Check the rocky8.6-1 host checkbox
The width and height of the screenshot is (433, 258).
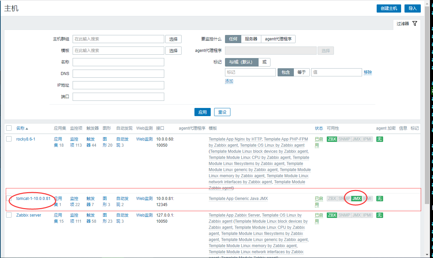9,139
